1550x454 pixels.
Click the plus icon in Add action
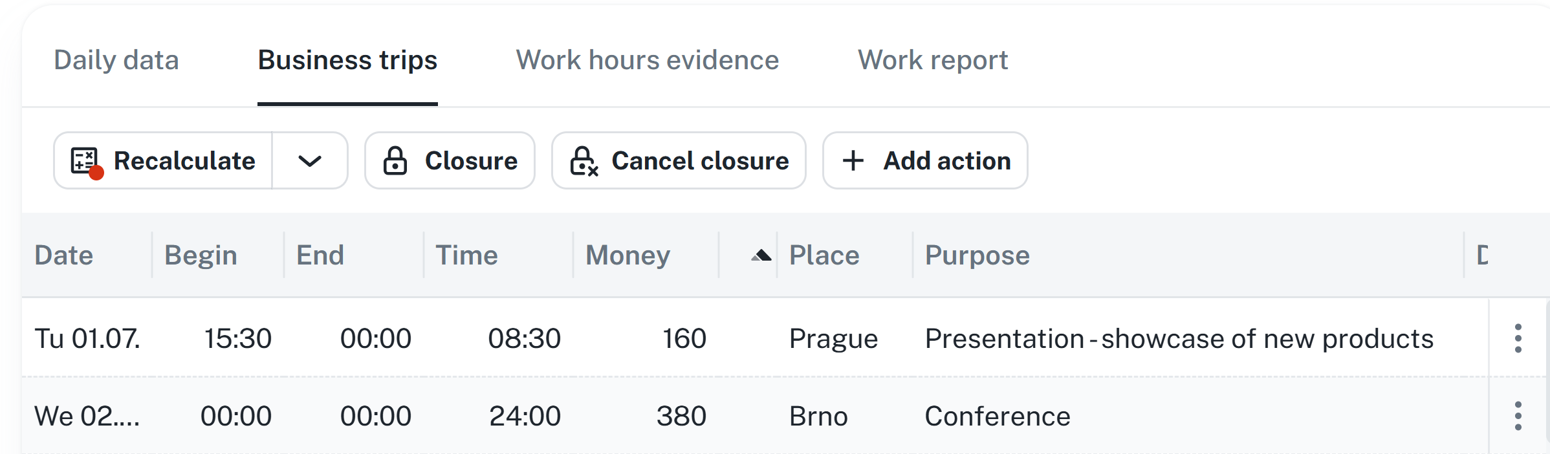coord(853,161)
